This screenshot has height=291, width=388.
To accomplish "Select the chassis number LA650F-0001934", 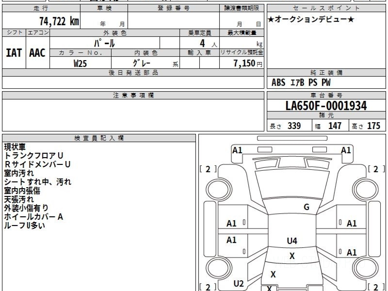I will pos(326,105).
